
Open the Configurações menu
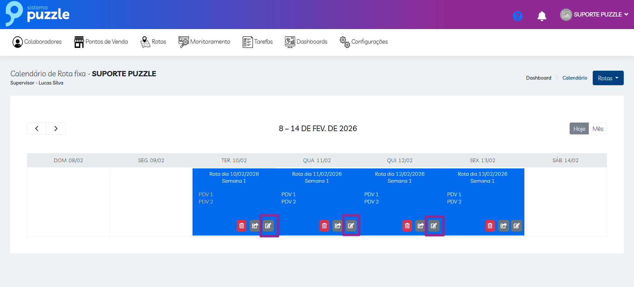(x=364, y=42)
